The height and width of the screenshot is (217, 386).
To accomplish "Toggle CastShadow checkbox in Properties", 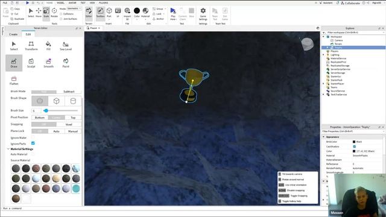I will click(x=354, y=146).
